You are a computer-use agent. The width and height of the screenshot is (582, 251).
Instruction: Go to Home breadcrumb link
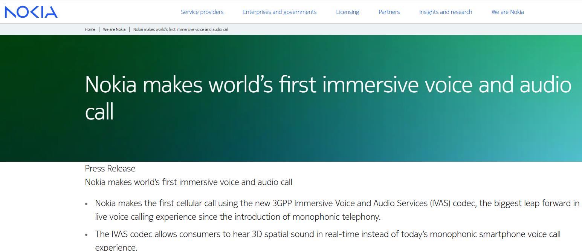tap(90, 29)
